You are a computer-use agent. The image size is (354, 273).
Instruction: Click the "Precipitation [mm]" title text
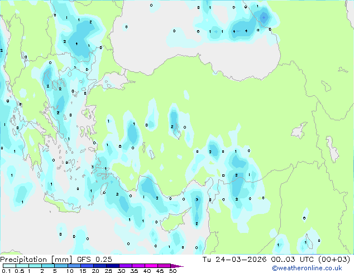pos(36,260)
